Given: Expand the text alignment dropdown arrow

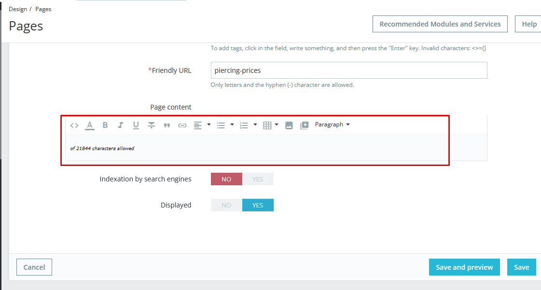Looking at the screenshot, I should click(209, 124).
